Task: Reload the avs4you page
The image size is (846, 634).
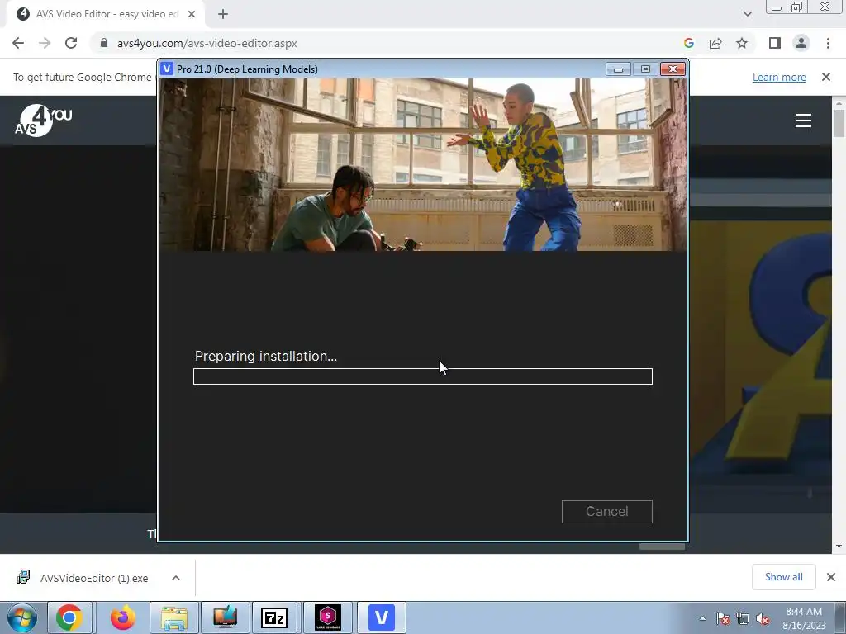Action: click(x=71, y=43)
